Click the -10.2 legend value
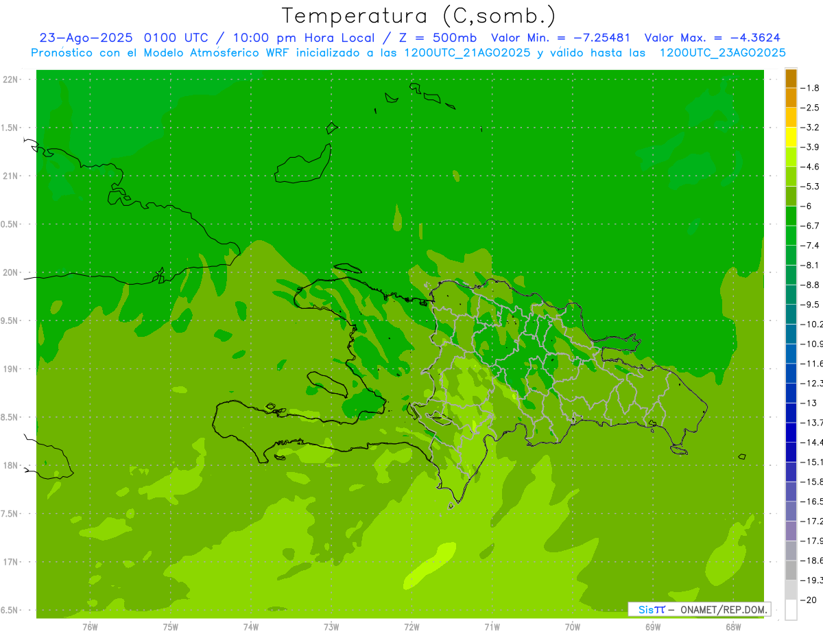This screenshot has height=636, width=823. [x=812, y=324]
